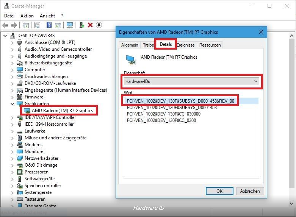Expand the Laufwerke category

(x=12, y=131)
